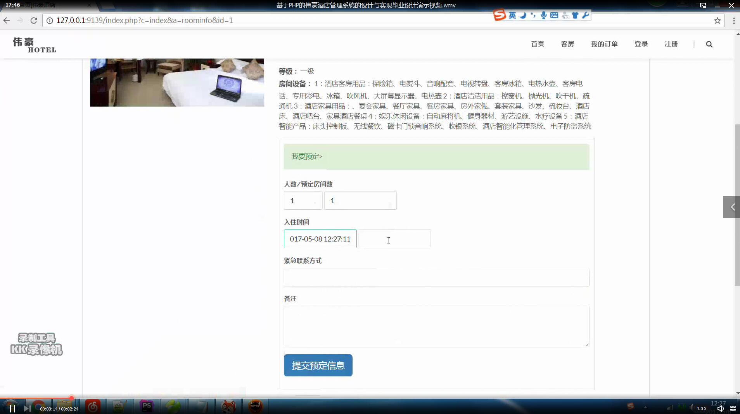
Task: Click the 注册 register link
Action: [x=671, y=44]
